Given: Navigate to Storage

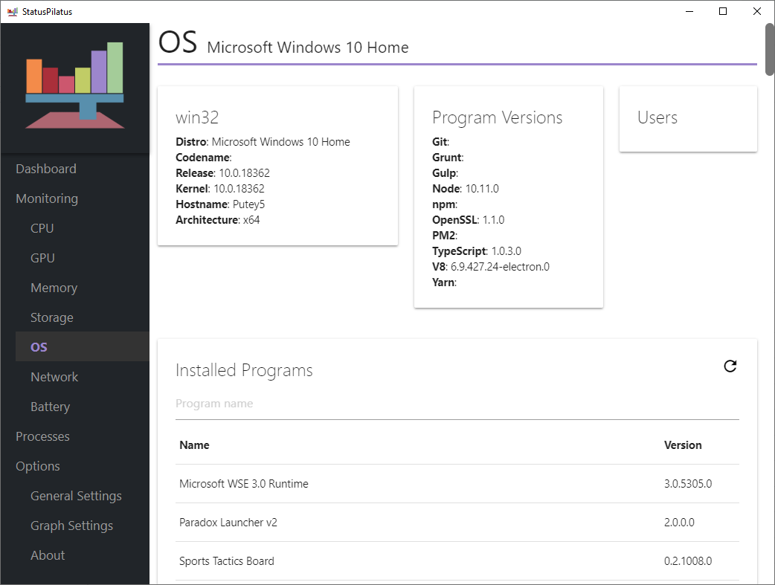Looking at the screenshot, I should coord(52,317).
